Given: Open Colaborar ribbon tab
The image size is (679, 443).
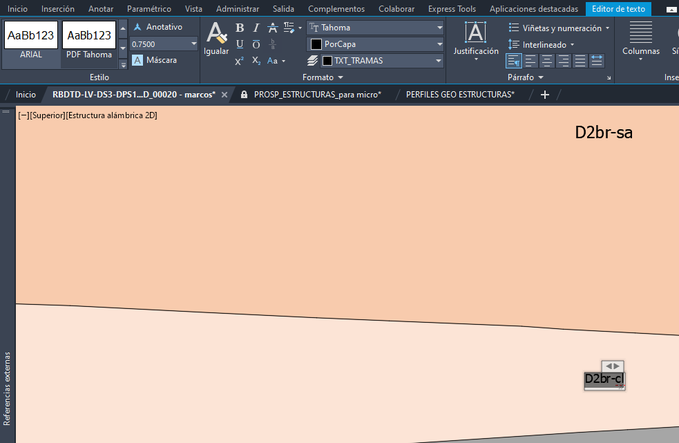Looking at the screenshot, I should tap(396, 9).
